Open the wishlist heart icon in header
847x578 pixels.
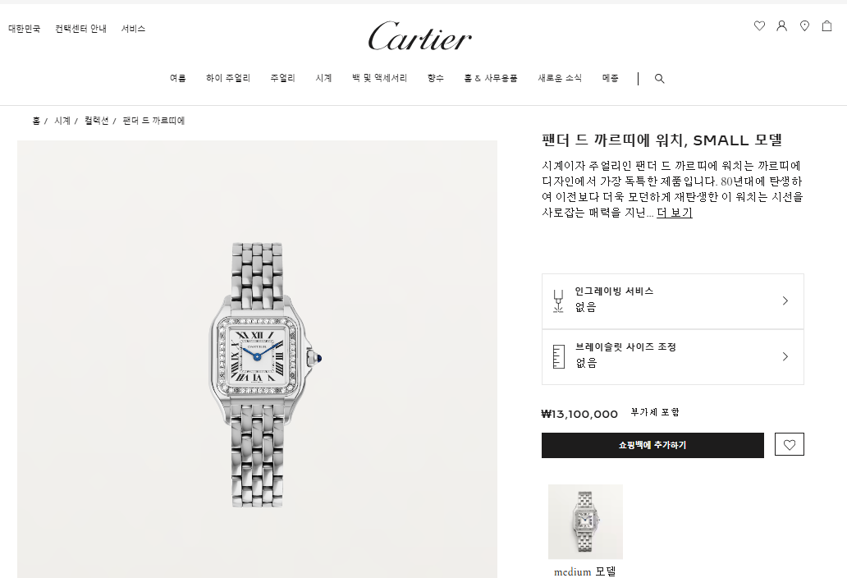pyautogui.click(x=759, y=25)
